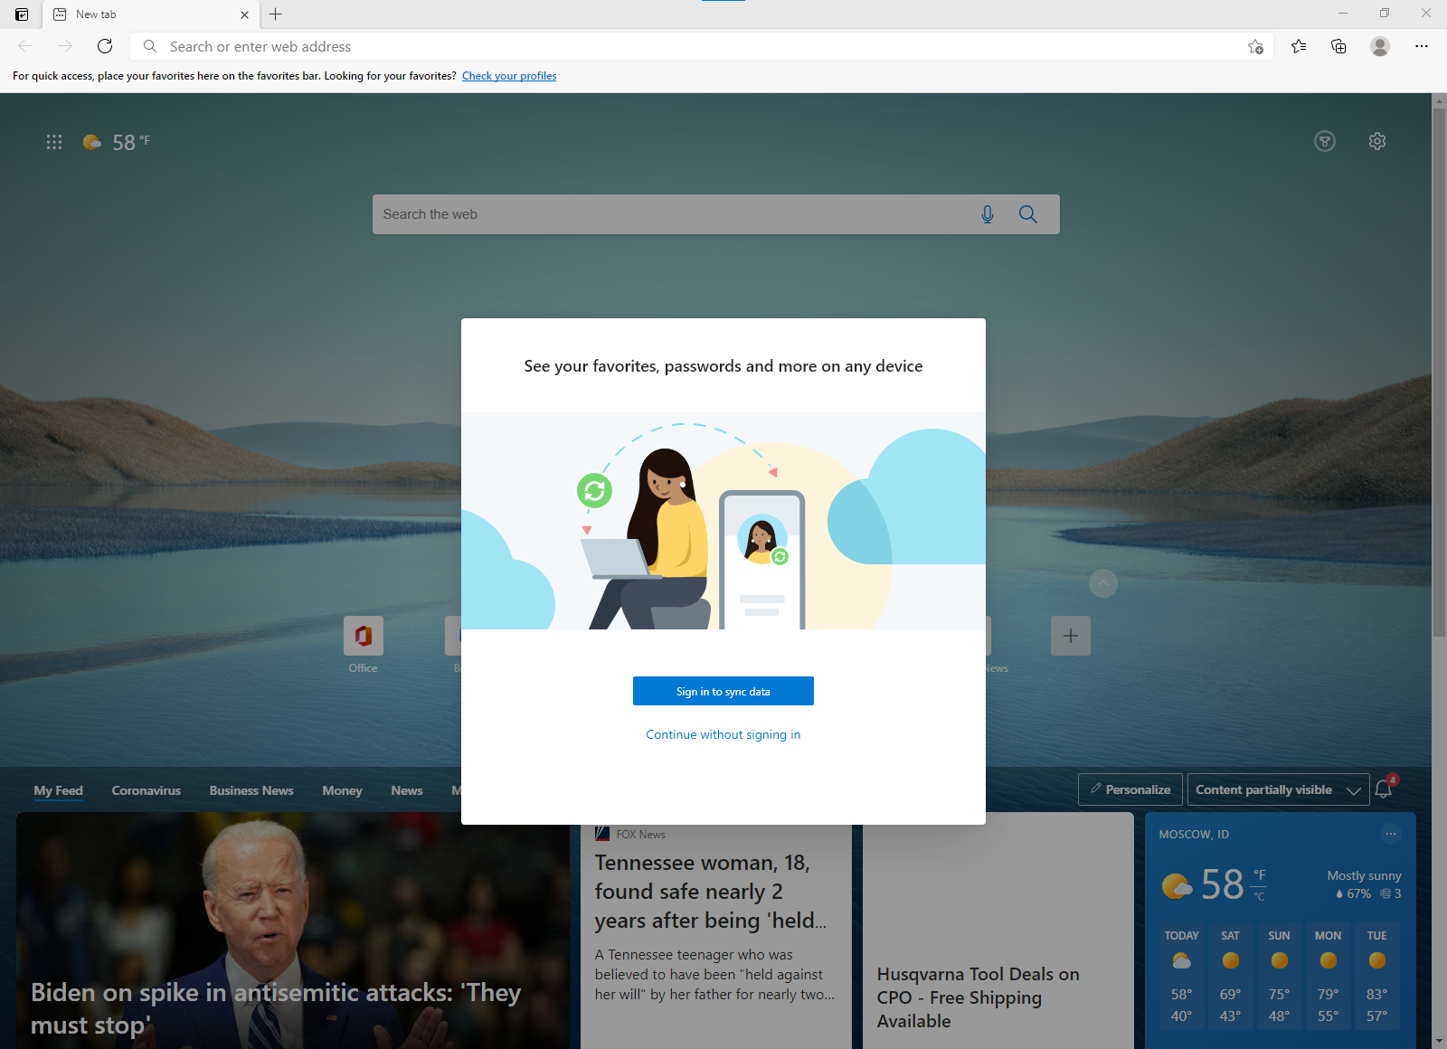Viewport: 1447px width, 1049px height.
Task: Add this page to favorites
Action: [1255, 46]
